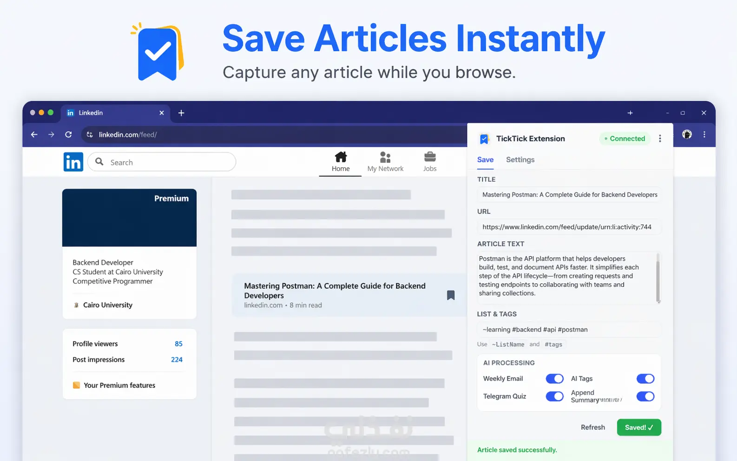Click the LinkedIn logo on the page
737x461 pixels.
click(x=73, y=162)
